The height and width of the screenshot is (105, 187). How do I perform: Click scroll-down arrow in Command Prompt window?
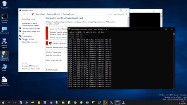(174, 88)
